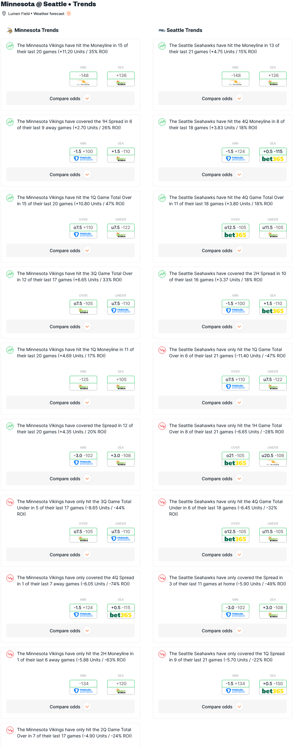Click red downtrend icon beside Seahawks 1Q Game Total Over
The image size is (293, 749).
click(x=162, y=350)
